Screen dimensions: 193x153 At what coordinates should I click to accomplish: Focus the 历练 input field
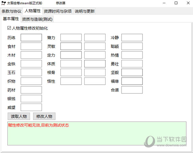click(31, 38)
